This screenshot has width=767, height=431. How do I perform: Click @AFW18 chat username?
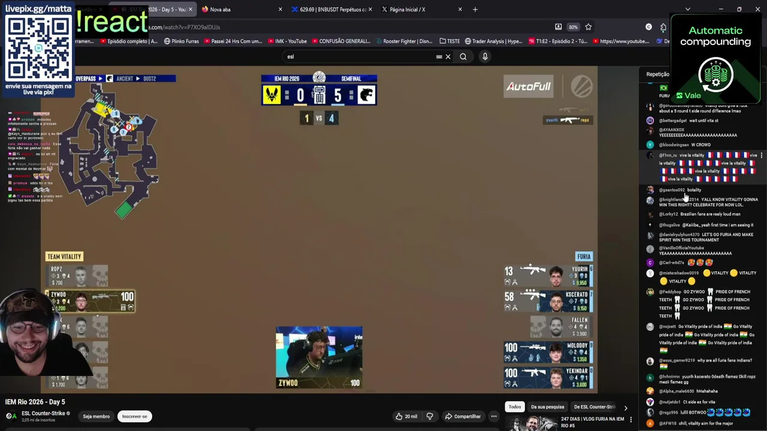point(668,424)
